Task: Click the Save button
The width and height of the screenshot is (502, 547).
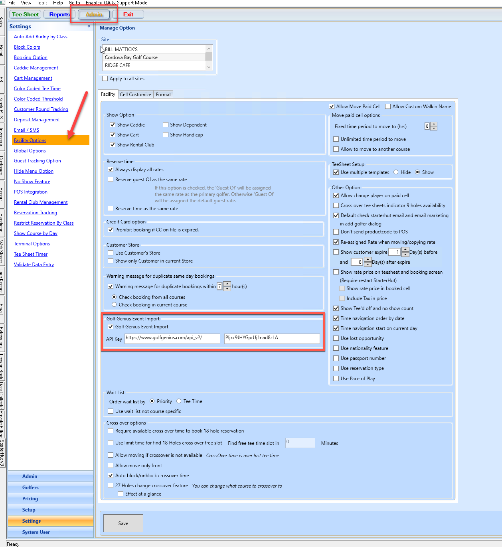Action: pos(123,523)
